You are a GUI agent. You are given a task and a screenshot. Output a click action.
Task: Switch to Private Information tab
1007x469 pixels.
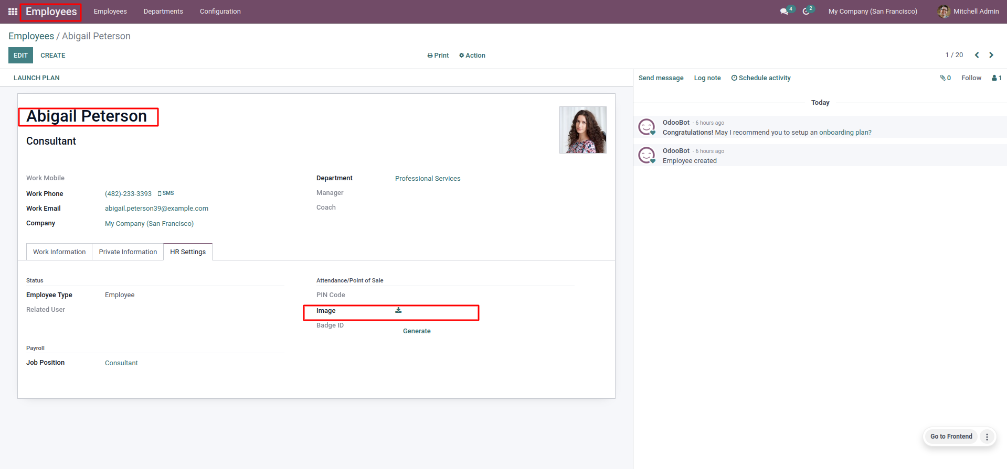pos(128,252)
